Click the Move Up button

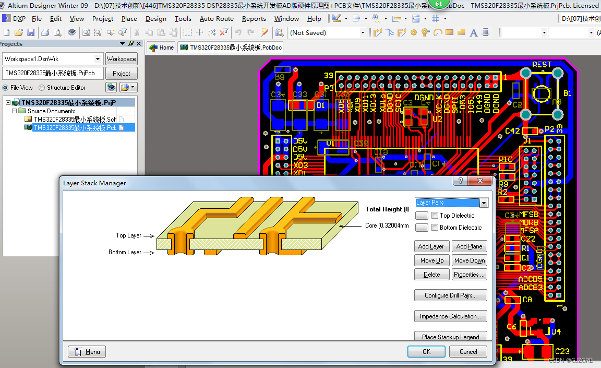tap(431, 260)
